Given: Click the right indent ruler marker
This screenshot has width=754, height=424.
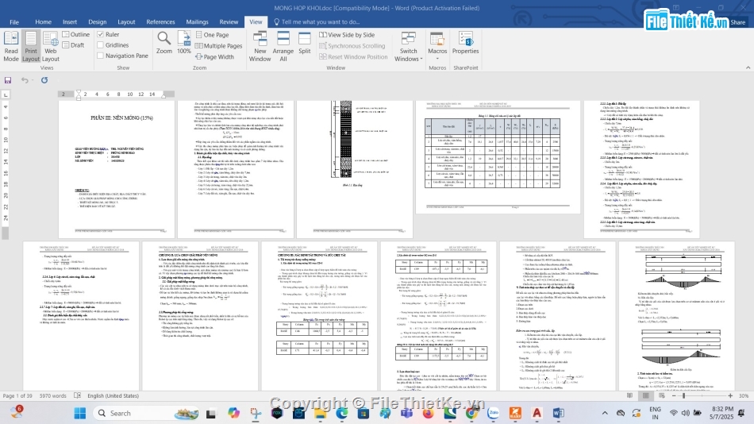Looking at the screenshot, I should 163,96.
